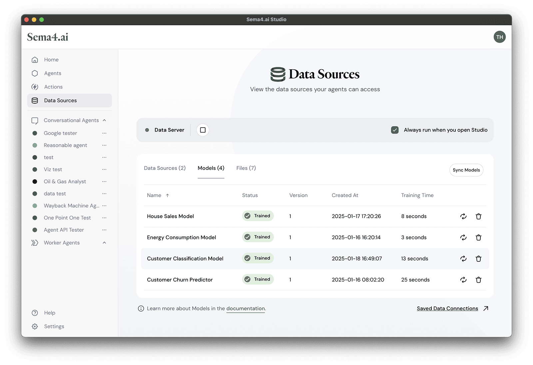Viewport: 533px width, 365px height.
Task: Open options for data test agent
Action: coord(104,193)
